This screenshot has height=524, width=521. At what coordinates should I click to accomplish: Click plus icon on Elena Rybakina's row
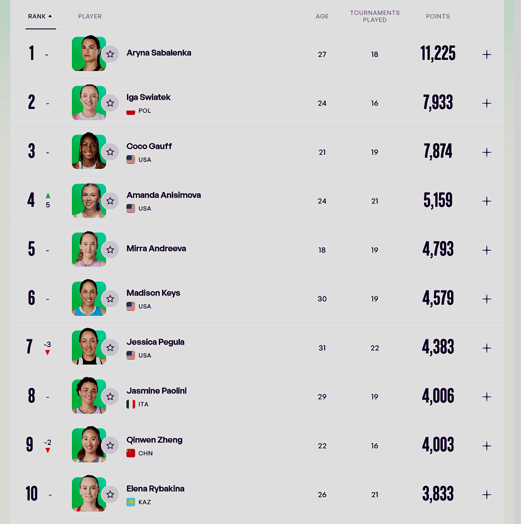(x=487, y=495)
